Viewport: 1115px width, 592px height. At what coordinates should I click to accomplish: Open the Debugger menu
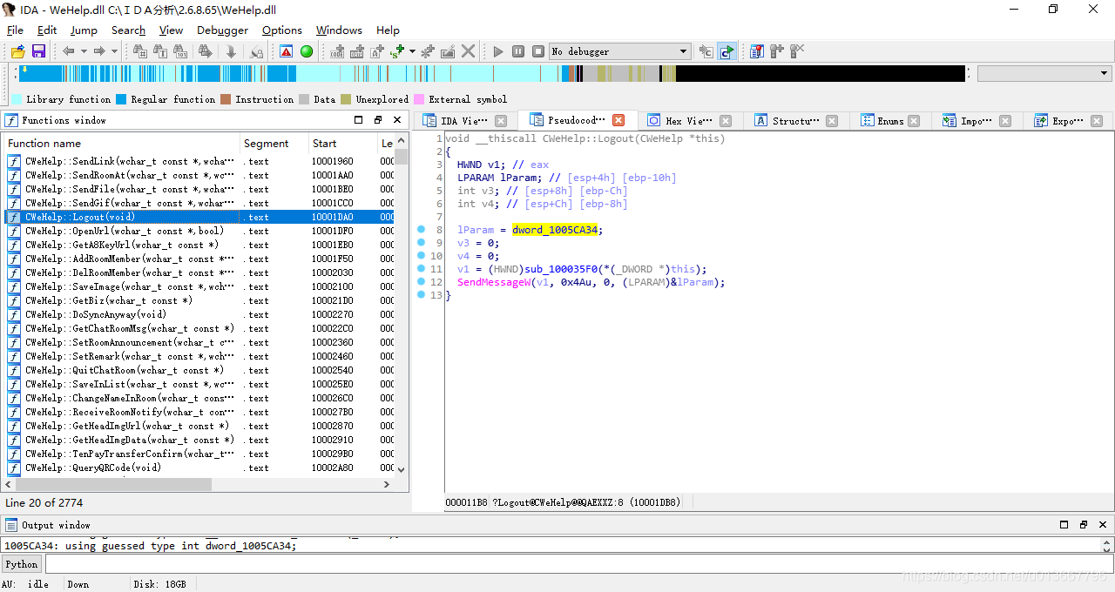coord(222,30)
